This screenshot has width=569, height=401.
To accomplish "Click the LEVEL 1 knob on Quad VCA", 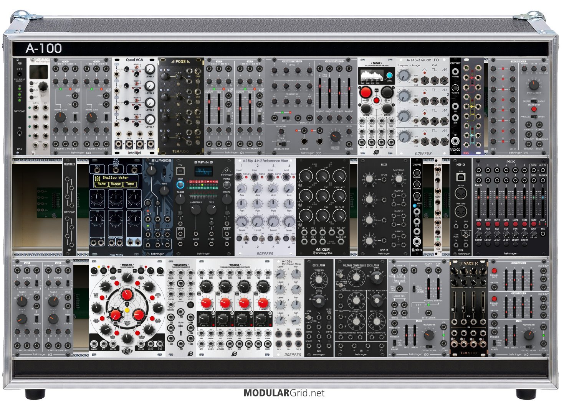I will tap(150, 69).
